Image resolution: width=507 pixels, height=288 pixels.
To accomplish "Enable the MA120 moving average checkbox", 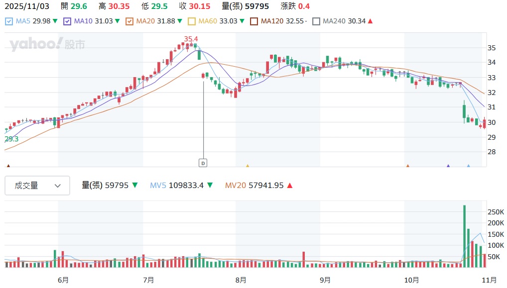I will coord(254,21).
